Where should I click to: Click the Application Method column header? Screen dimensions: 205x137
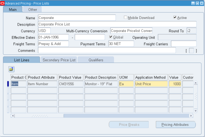[151, 77]
